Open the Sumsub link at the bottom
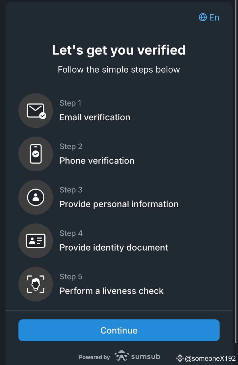238x365 pixels. click(x=145, y=356)
